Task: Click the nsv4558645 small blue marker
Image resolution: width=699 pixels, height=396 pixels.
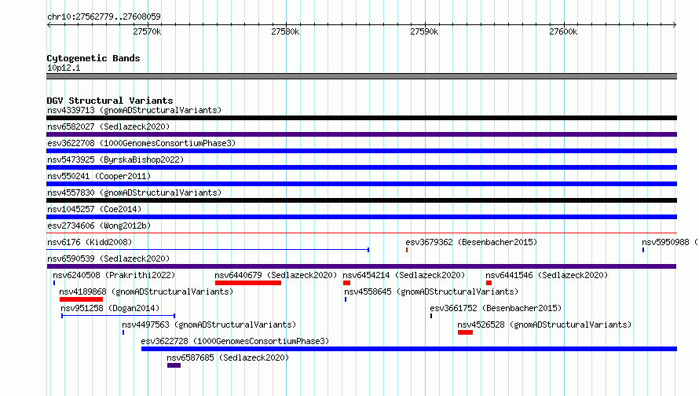Action: [x=346, y=299]
